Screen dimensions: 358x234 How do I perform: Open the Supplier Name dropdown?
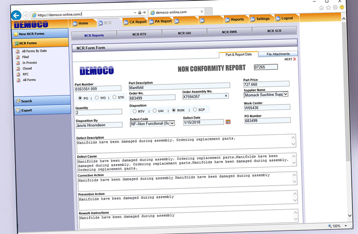(285, 94)
